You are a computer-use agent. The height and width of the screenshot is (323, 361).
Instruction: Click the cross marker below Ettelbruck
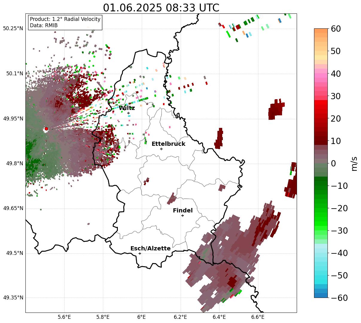pos(161,149)
